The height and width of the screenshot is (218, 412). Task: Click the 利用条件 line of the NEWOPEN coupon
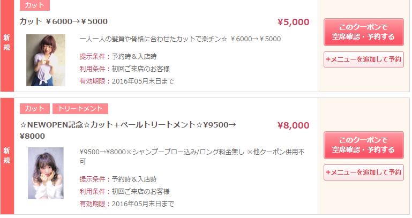124,191
